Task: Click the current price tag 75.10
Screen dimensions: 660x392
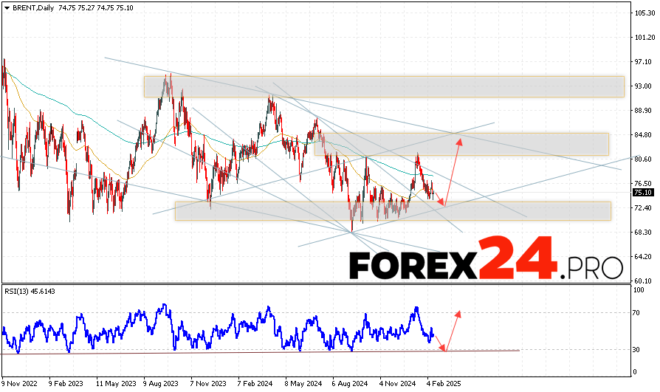Action: point(642,193)
